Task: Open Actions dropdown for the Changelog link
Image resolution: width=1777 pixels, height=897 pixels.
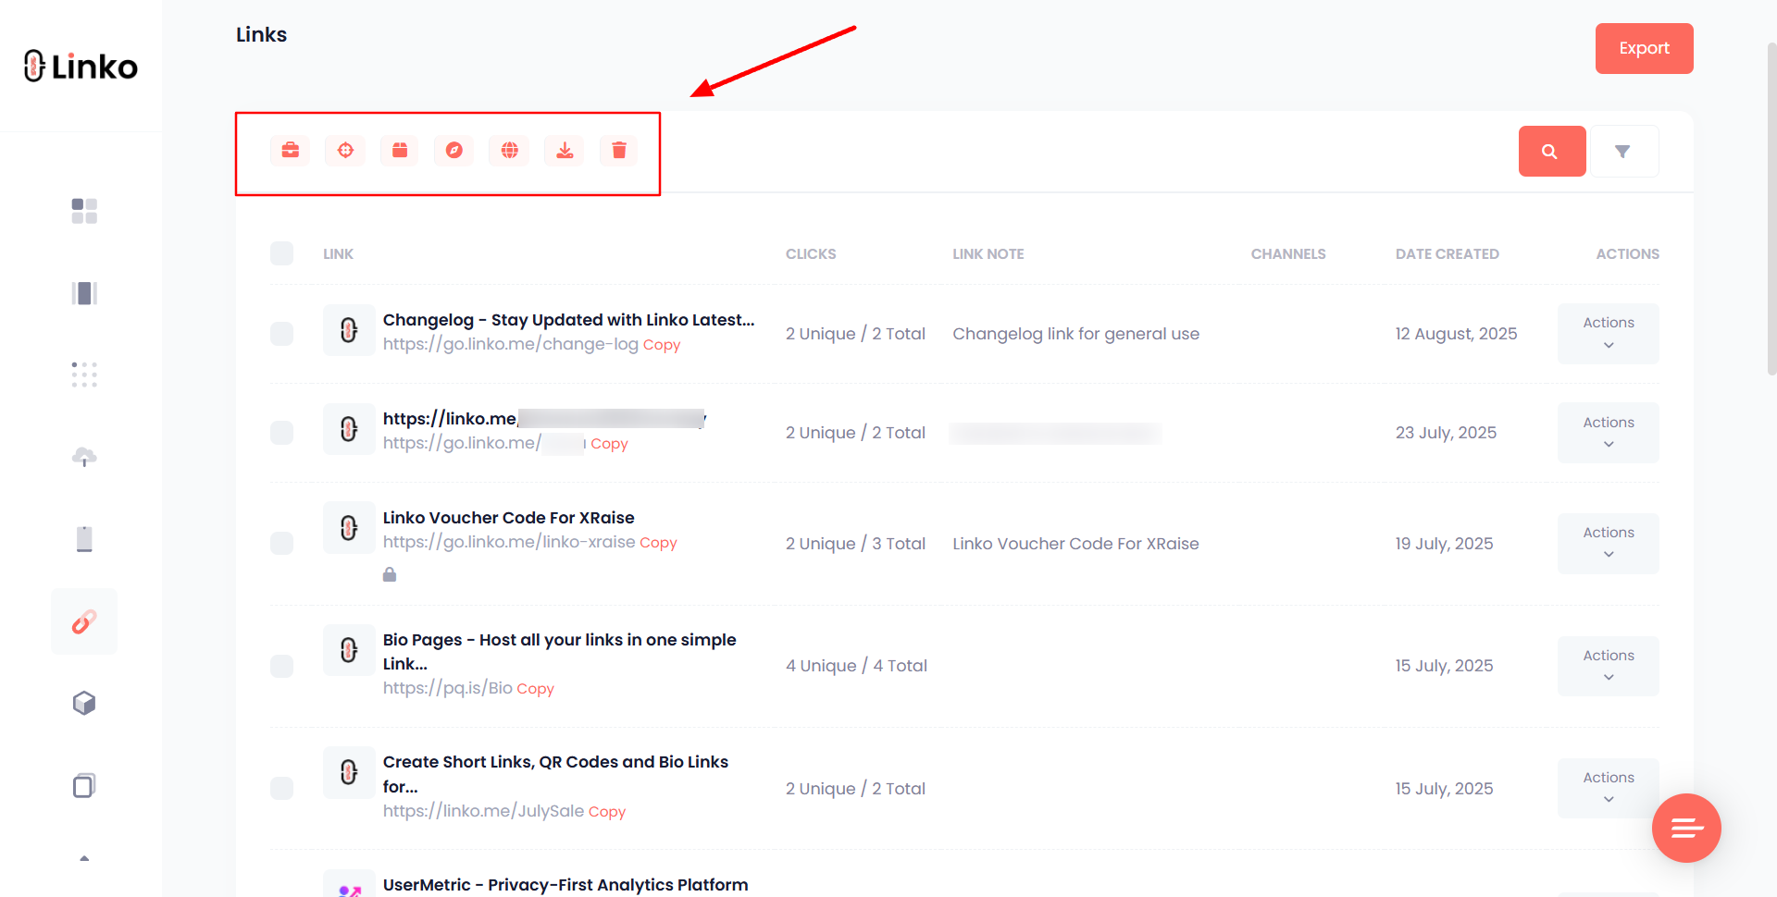Action: click(1608, 334)
